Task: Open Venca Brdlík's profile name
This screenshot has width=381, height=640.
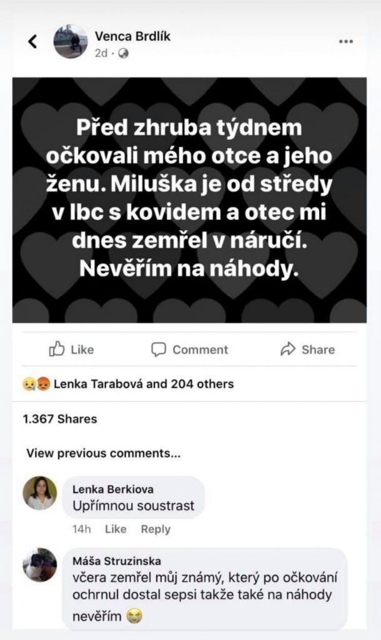Action: (132, 36)
